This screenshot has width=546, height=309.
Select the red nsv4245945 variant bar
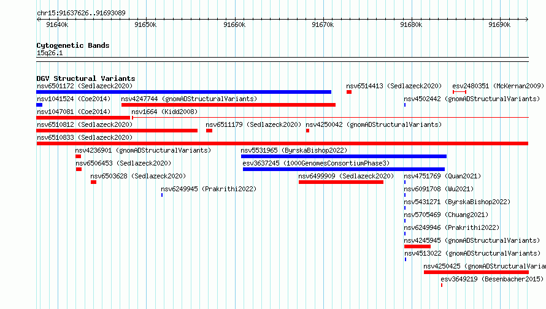click(x=418, y=246)
